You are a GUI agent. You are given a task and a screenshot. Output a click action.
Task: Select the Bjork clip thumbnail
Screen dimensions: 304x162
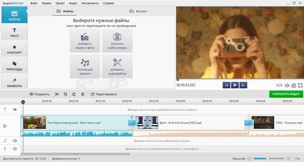click(147, 123)
